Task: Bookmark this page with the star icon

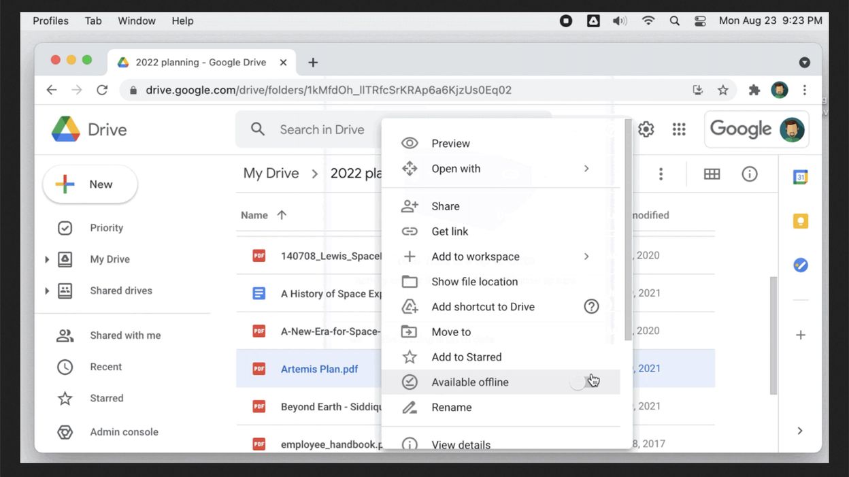Action: [723, 90]
